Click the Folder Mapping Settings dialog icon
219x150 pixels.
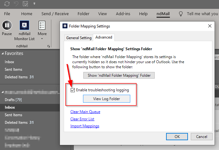(65, 26)
